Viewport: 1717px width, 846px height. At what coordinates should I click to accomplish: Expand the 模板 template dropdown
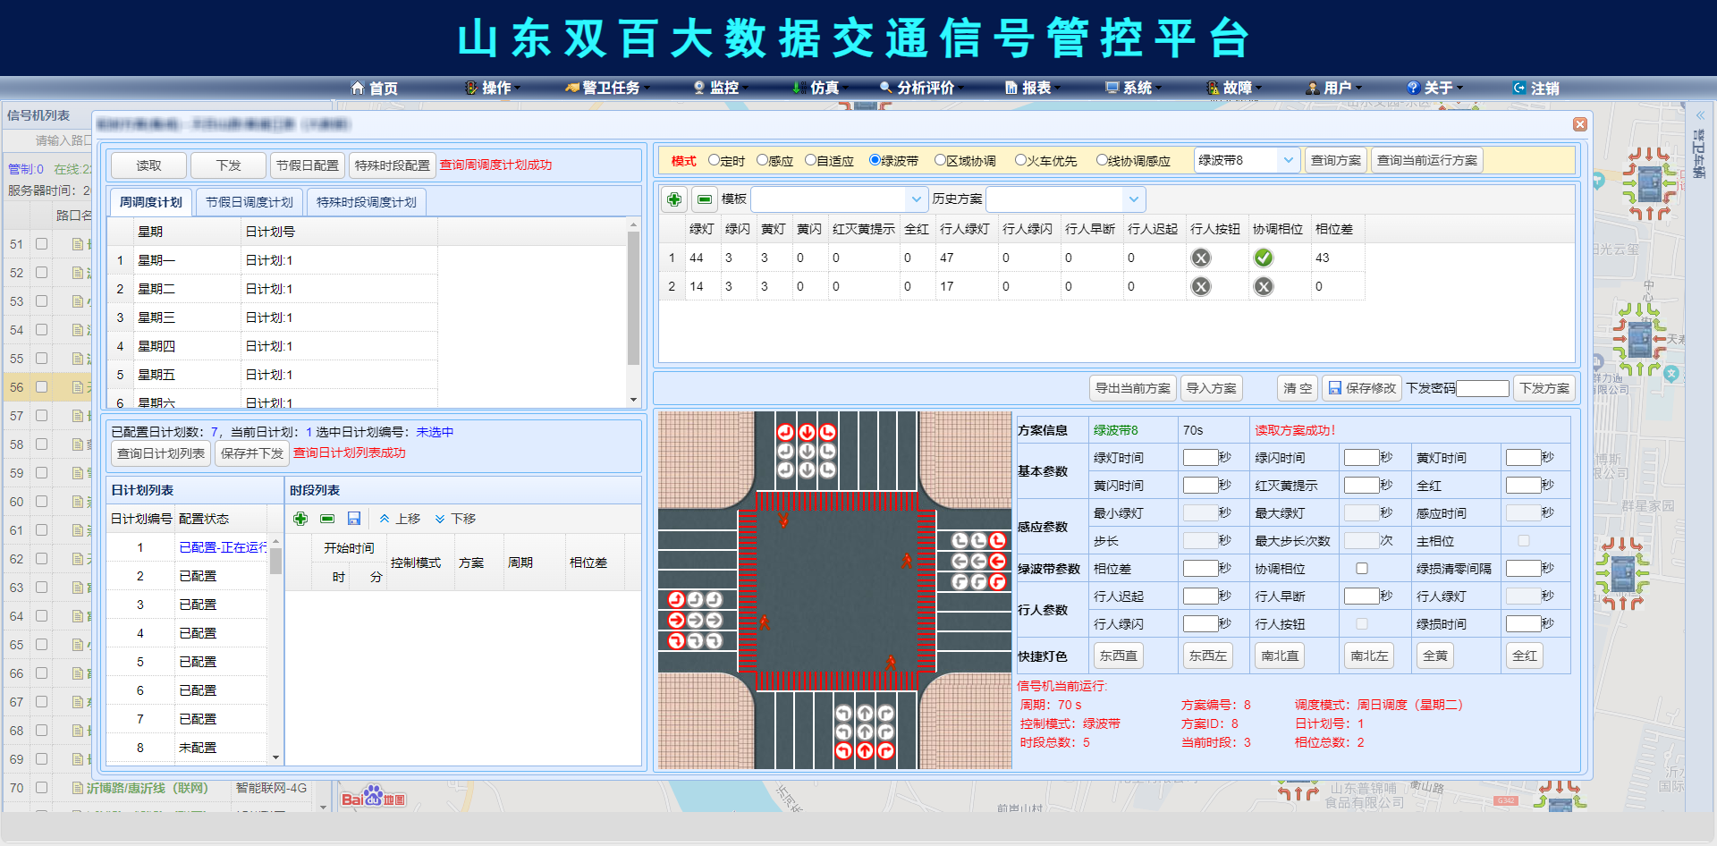(916, 199)
